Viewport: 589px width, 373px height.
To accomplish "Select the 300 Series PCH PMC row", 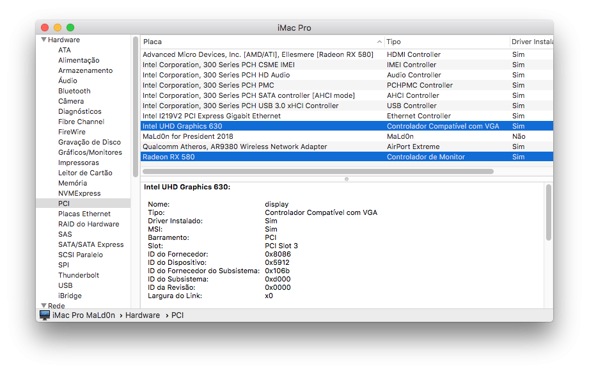I will click(347, 85).
